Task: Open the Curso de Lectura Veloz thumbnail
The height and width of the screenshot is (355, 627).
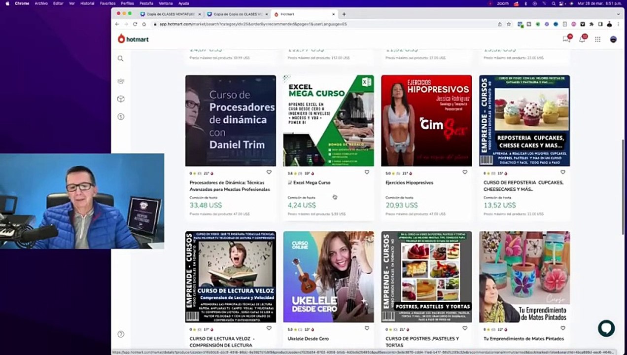Action: coord(231,277)
